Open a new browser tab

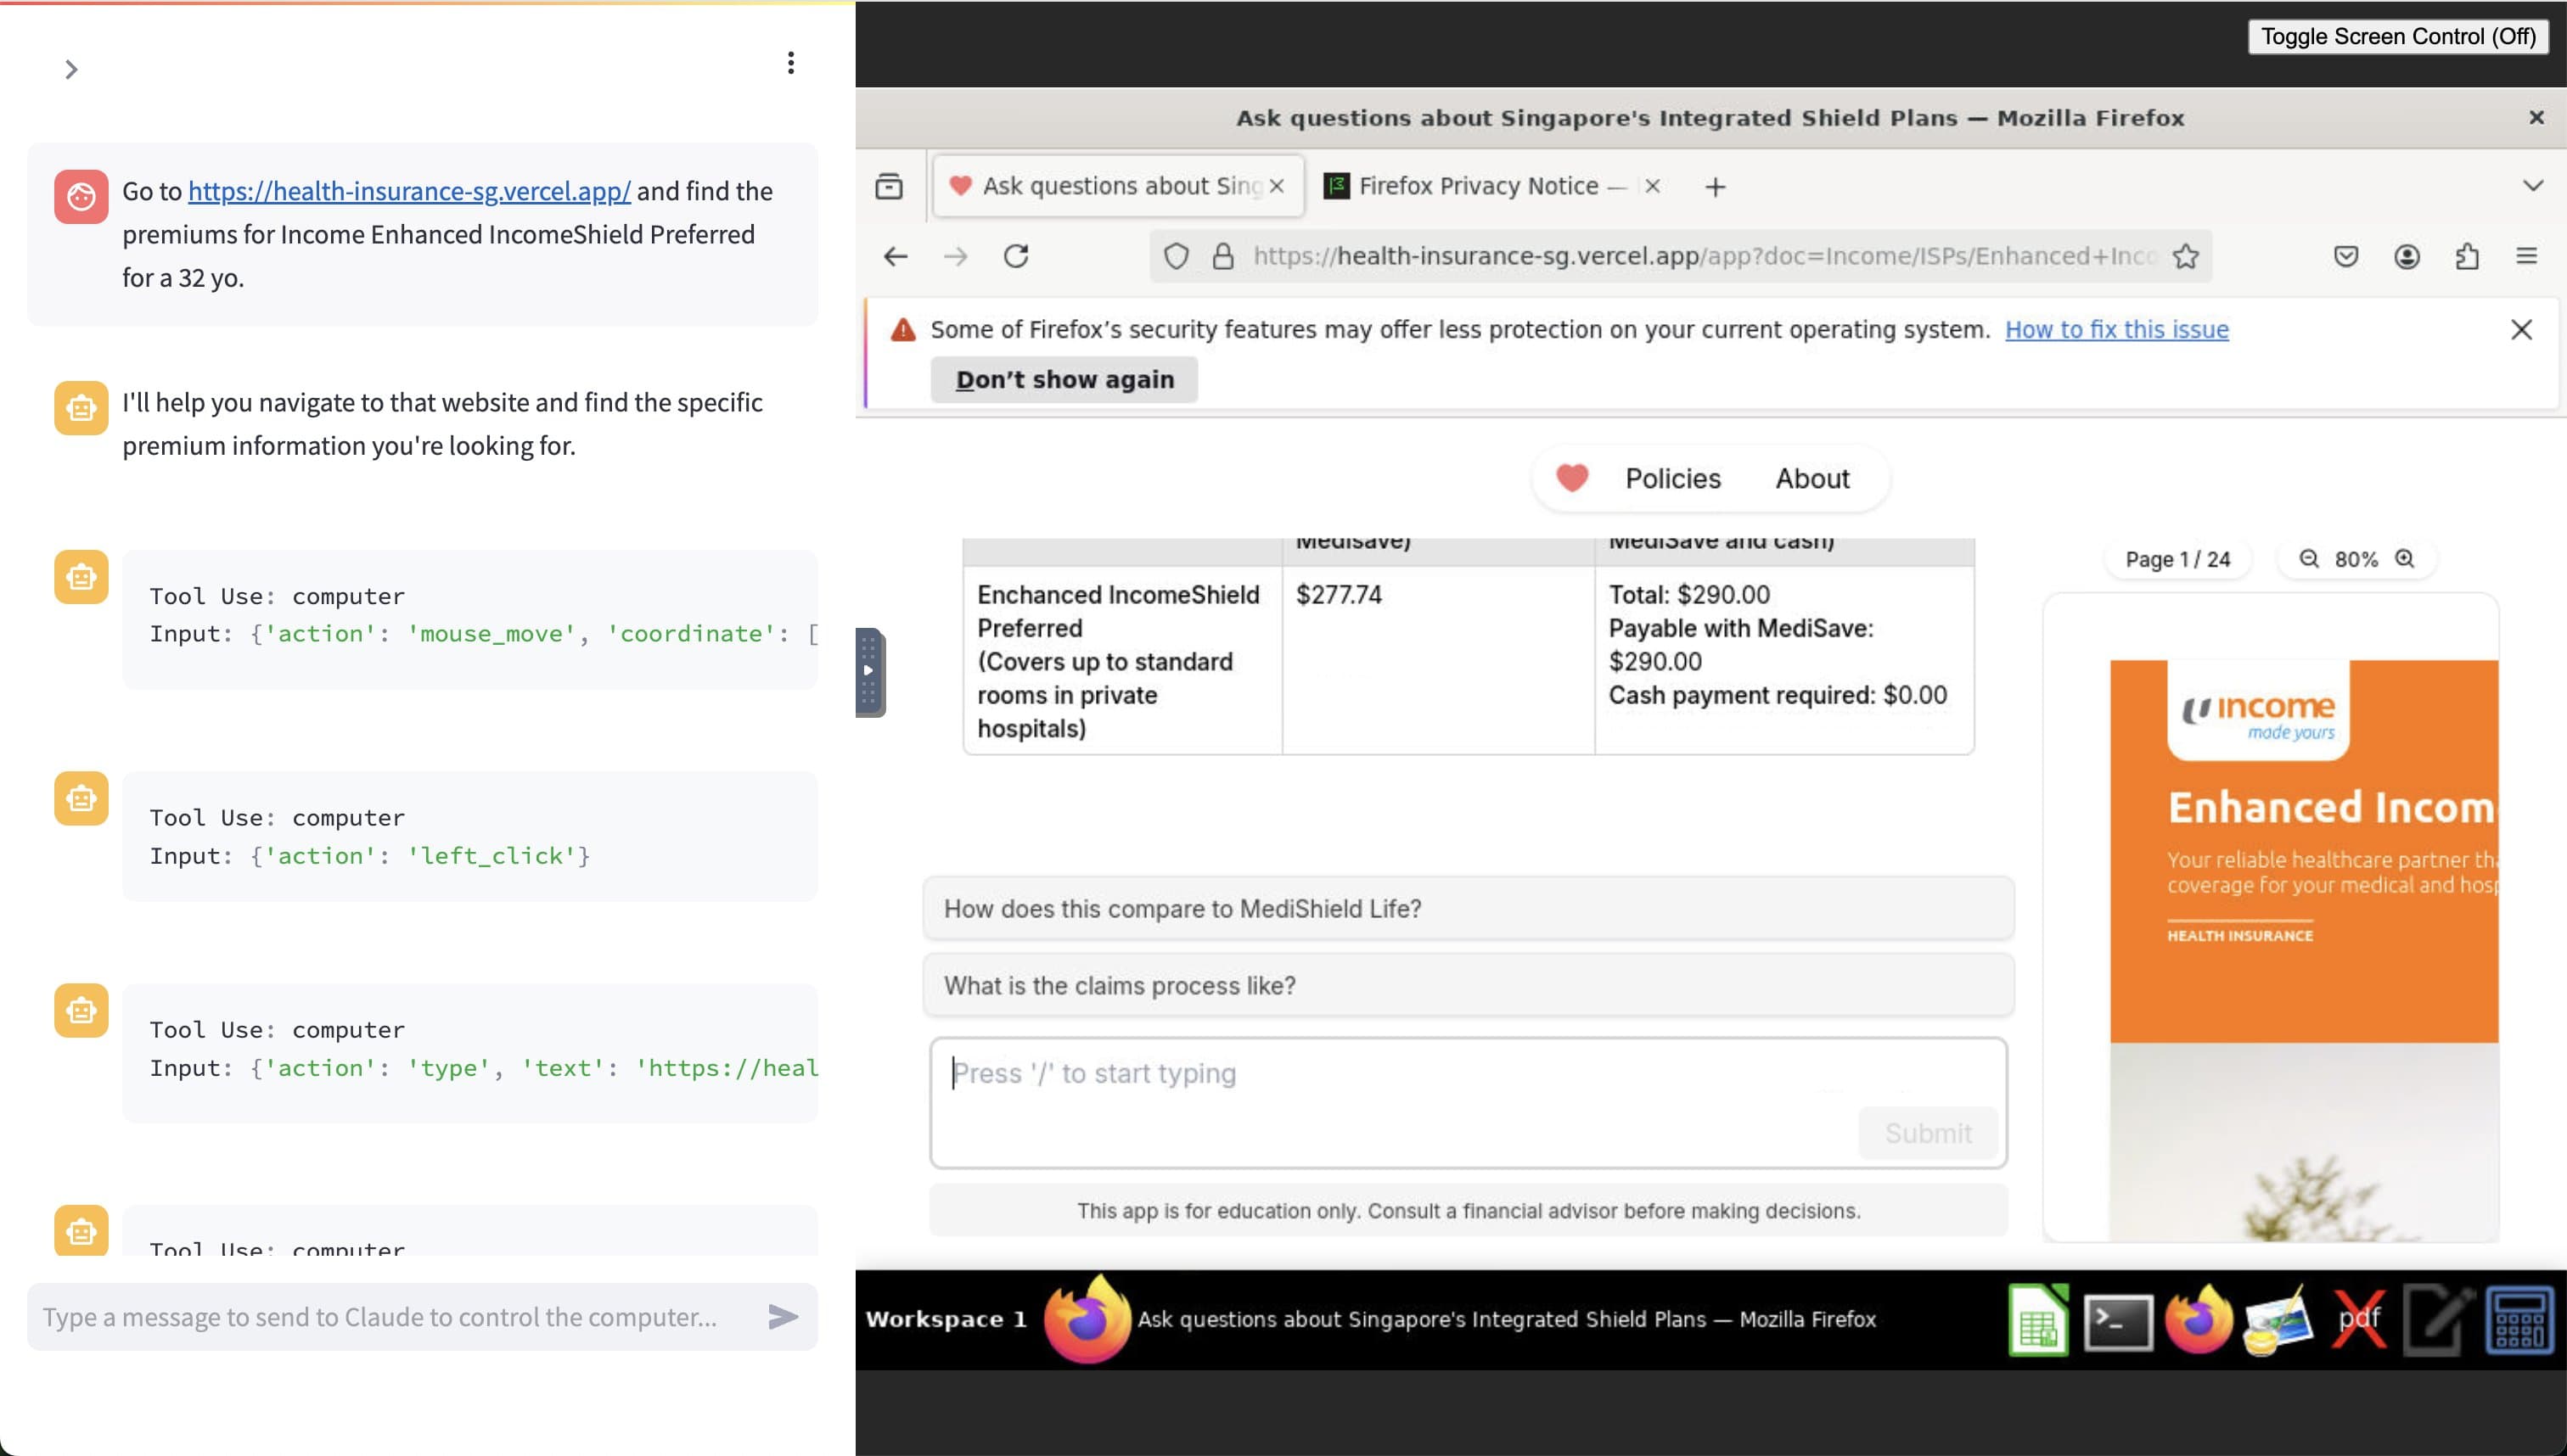coord(1715,187)
